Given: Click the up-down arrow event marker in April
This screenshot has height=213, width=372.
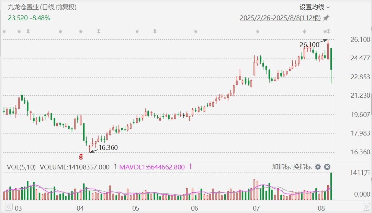Looking at the screenshot, I should pyautogui.click(x=99, y=31).
